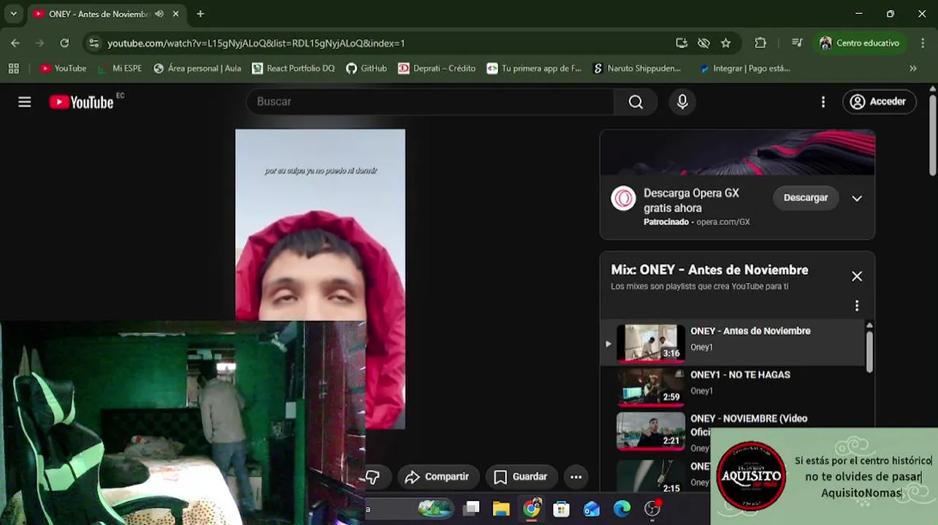Viewport: 938px width, 525px height.
Task: Open React Portfolio DQ bookmark
Action: (293, 69)
